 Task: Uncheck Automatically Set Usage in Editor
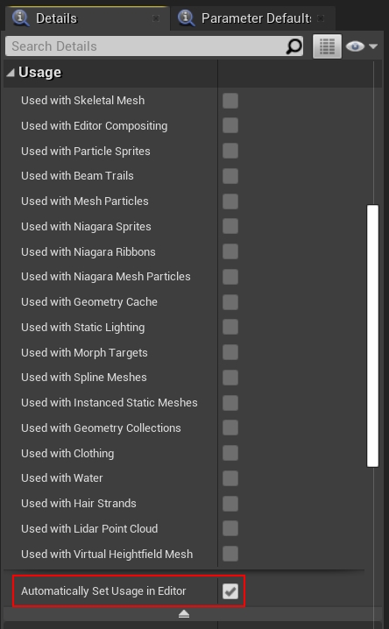pos(230,590)
